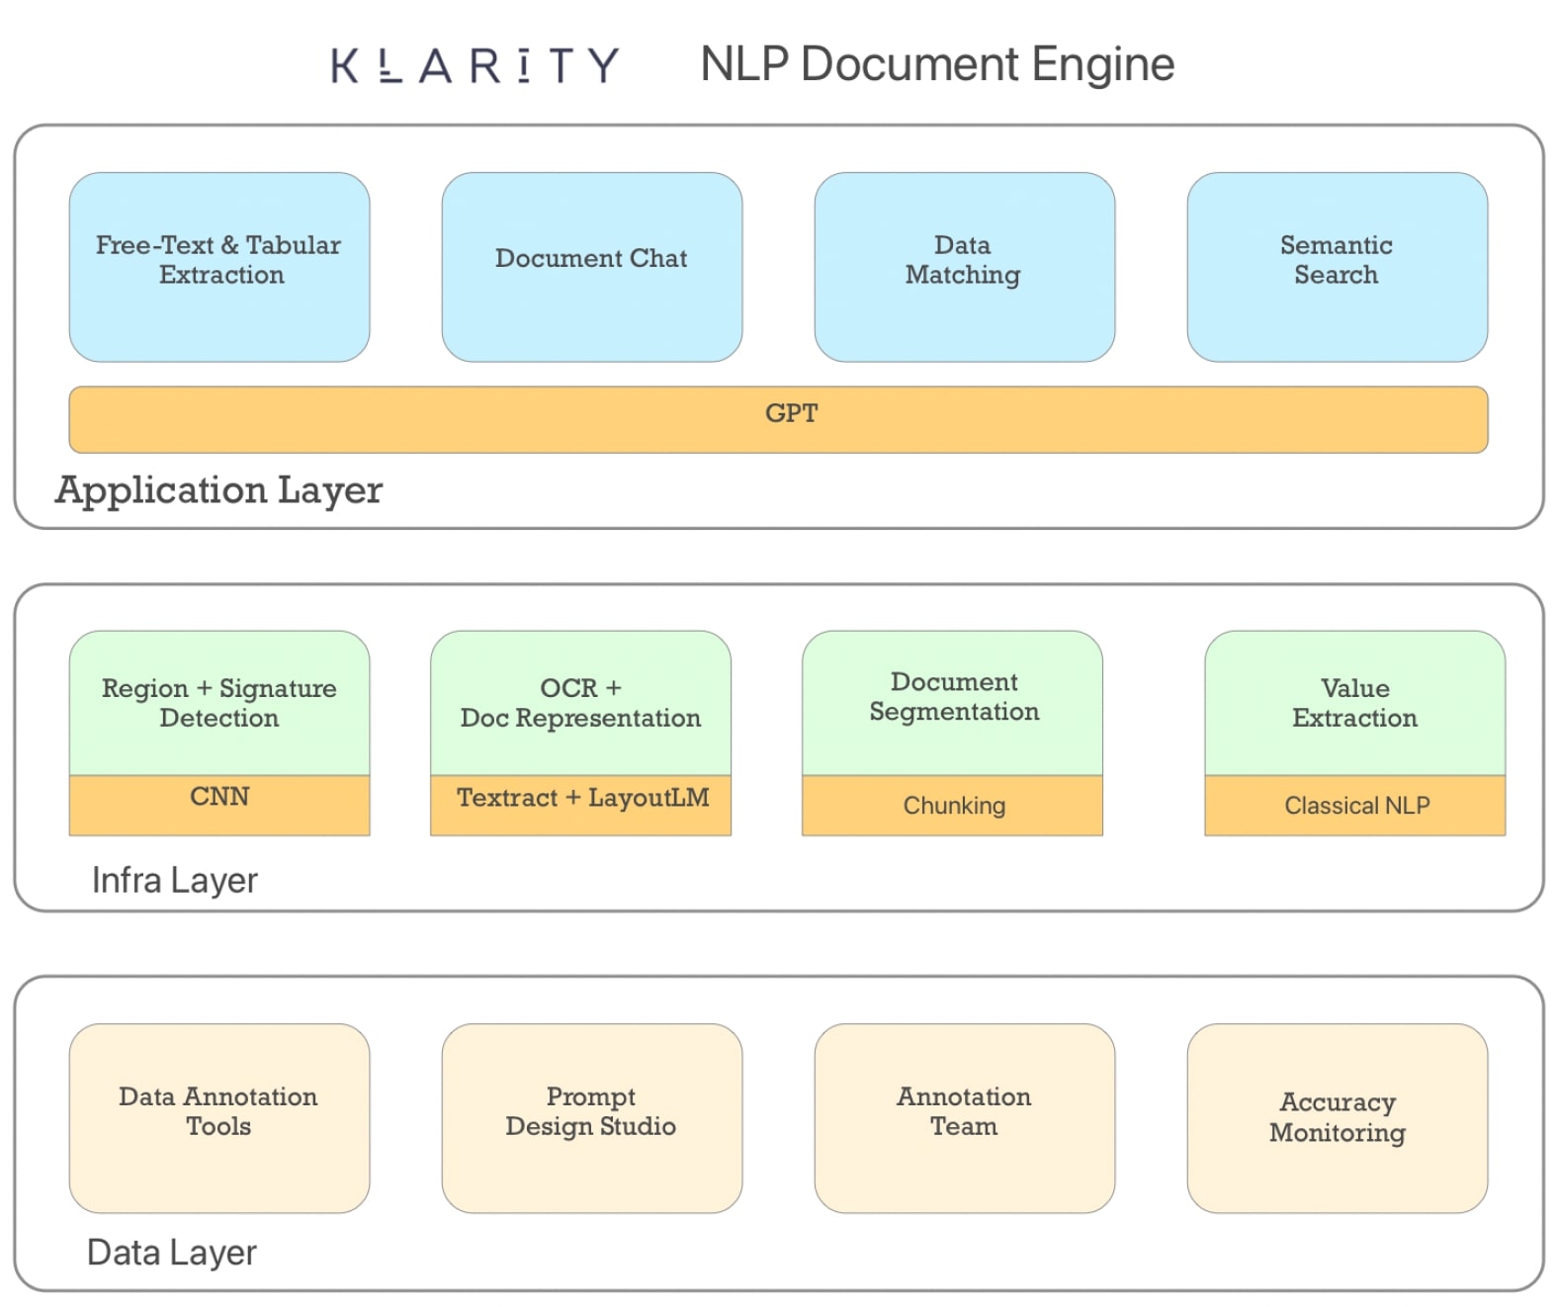This screenshot has height=1307, width=1556.
Task: Click the Data Matching box
Action: (x=965, y=267)
